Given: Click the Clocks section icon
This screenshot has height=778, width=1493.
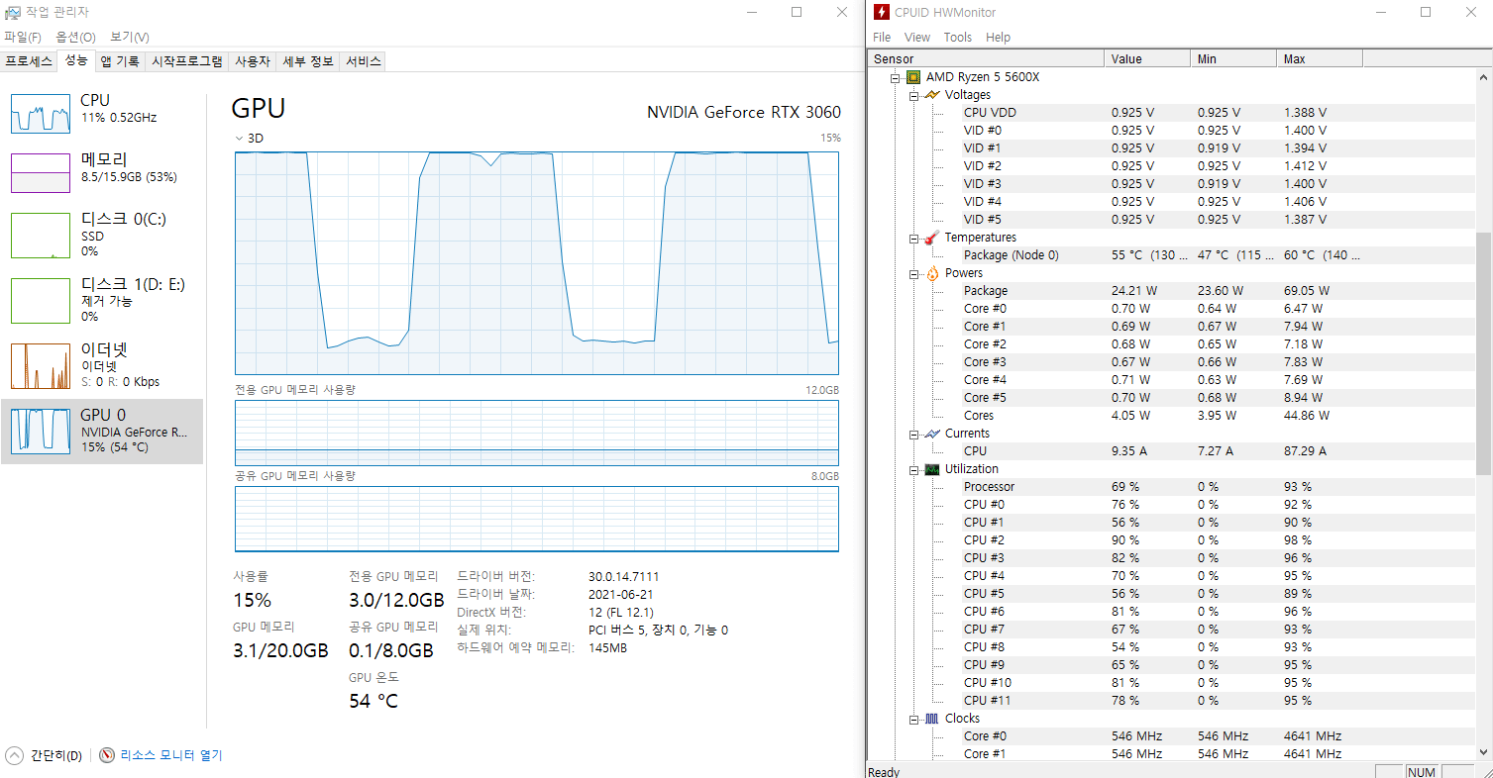Looking at the screenshot, I should click(x=931, y=719).
